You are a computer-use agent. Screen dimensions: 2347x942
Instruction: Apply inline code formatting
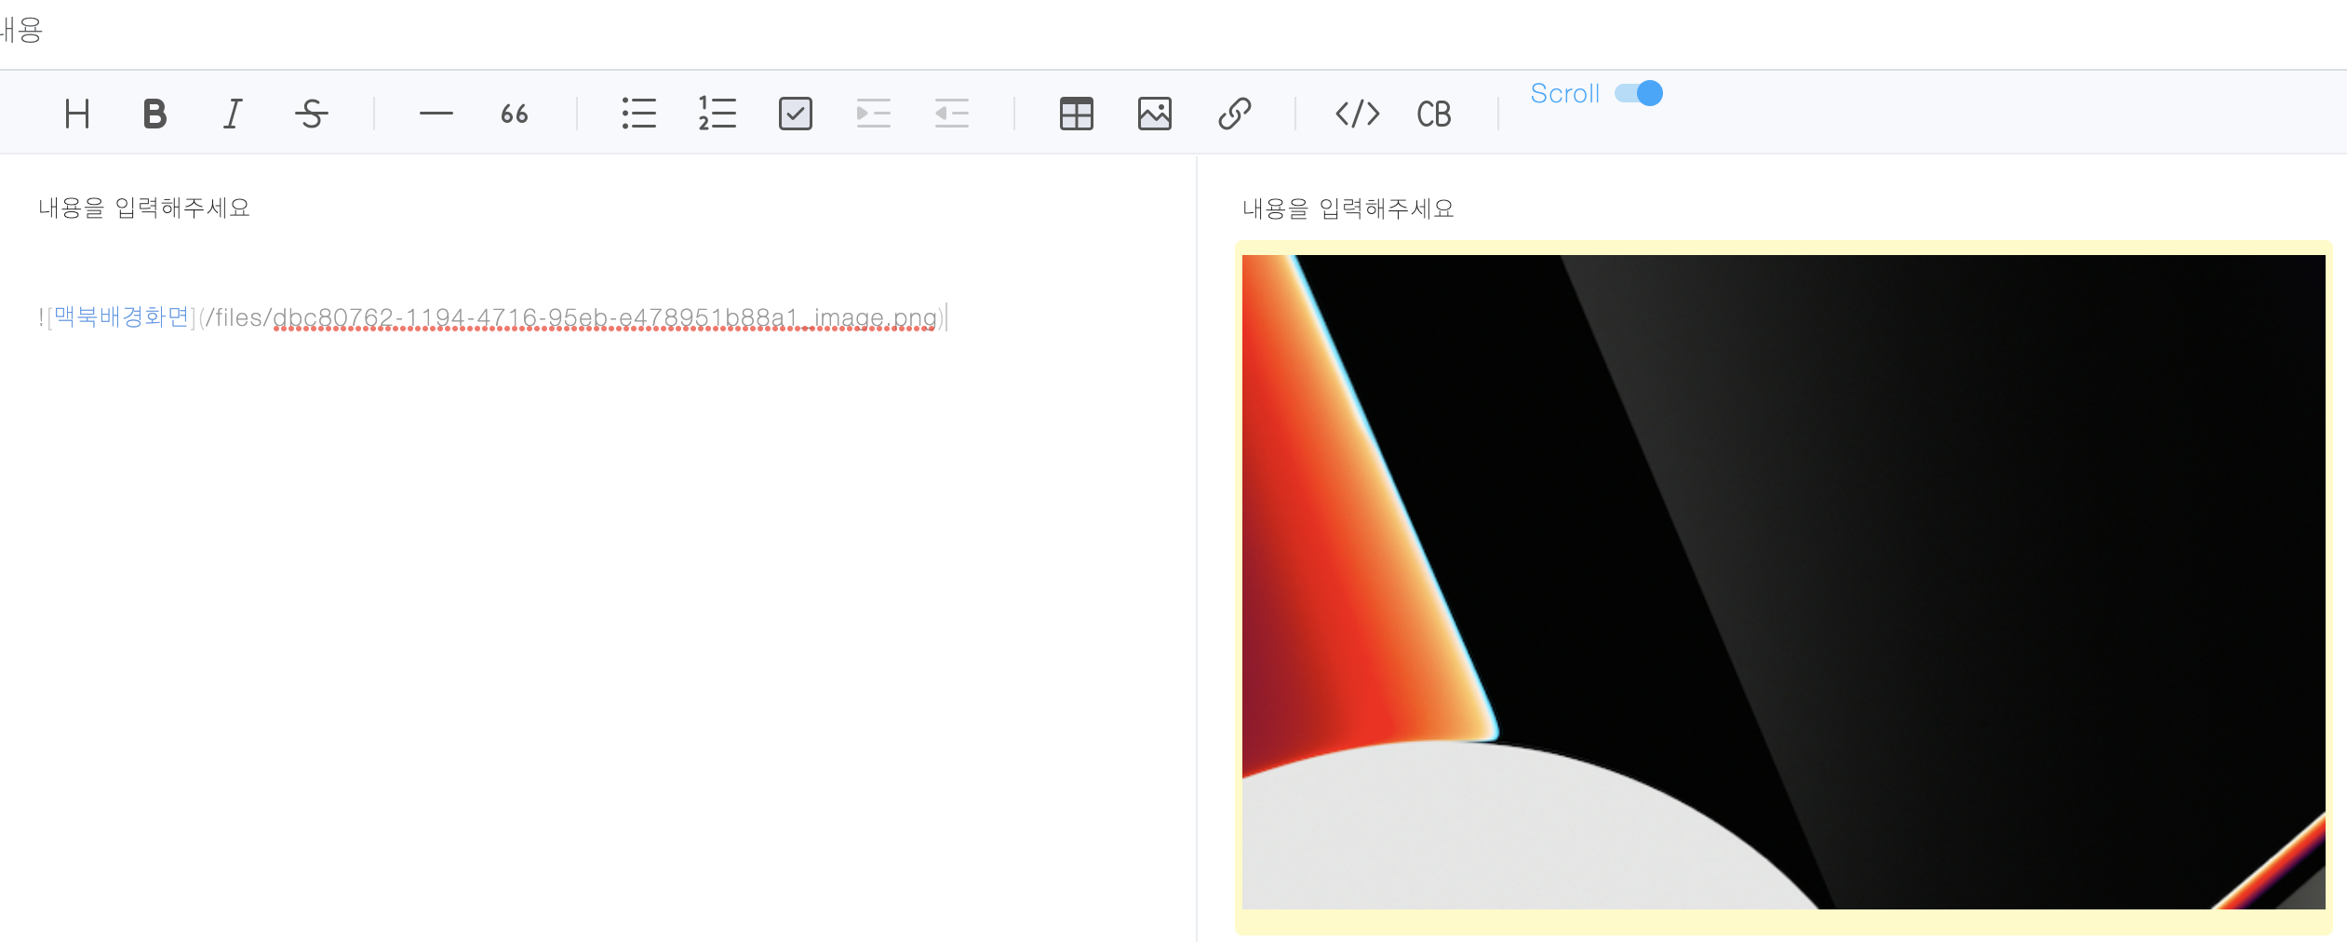[1358, 114]
